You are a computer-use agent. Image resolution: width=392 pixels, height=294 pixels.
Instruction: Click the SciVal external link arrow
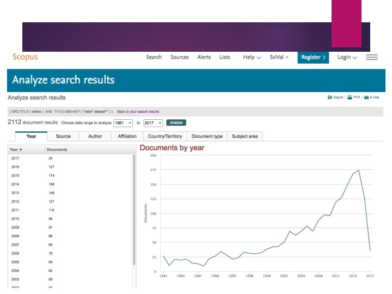tap(287, 57)
